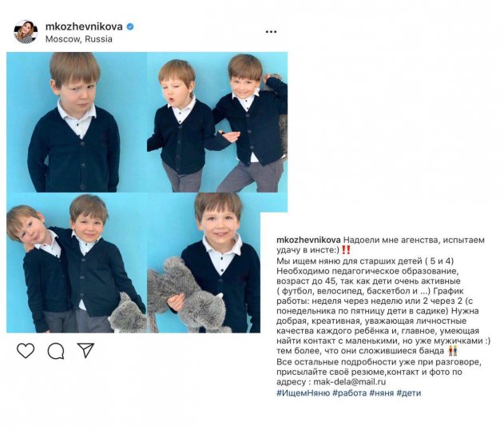Open the mkozhevnikova username in the header
504x430 pixels.
coord(84,26)
